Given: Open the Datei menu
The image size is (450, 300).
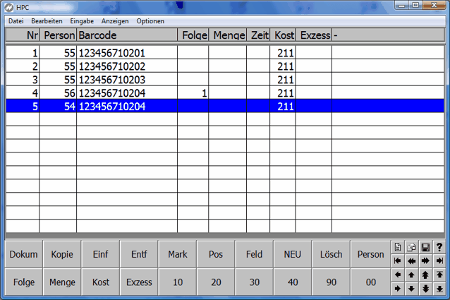Looking at the screenshot, I should [16, 21].
